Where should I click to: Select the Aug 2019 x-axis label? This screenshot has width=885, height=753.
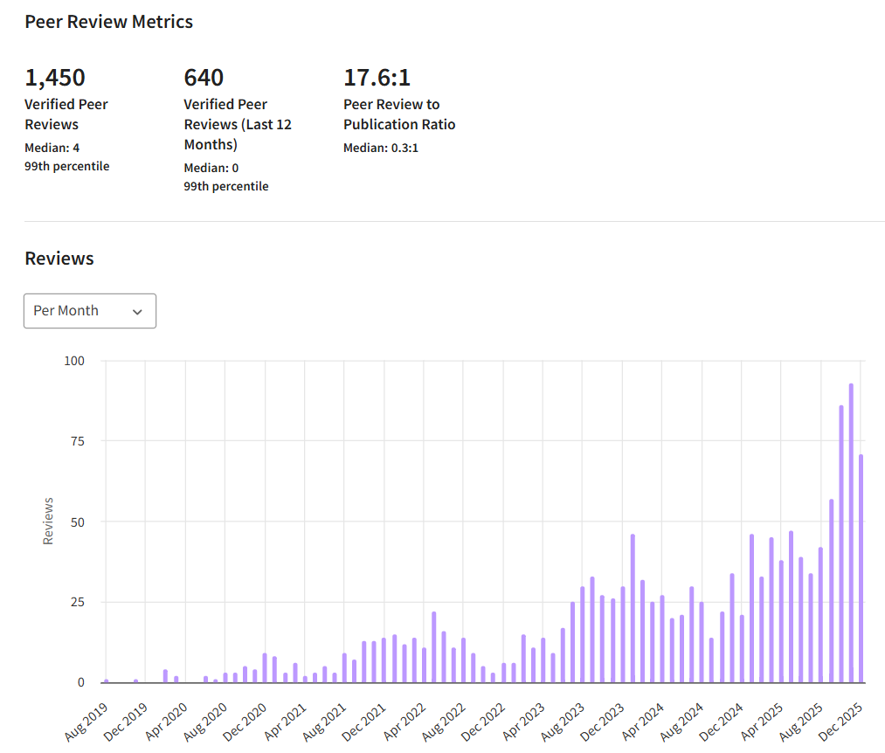86,722
